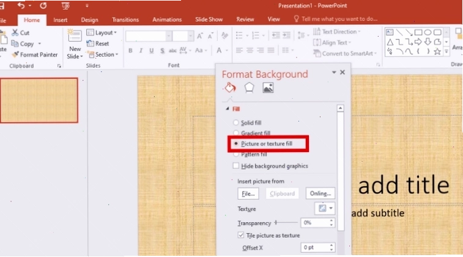Click the New Slide icon
This screenshot has height=257, width=463.
click(75, 36)
